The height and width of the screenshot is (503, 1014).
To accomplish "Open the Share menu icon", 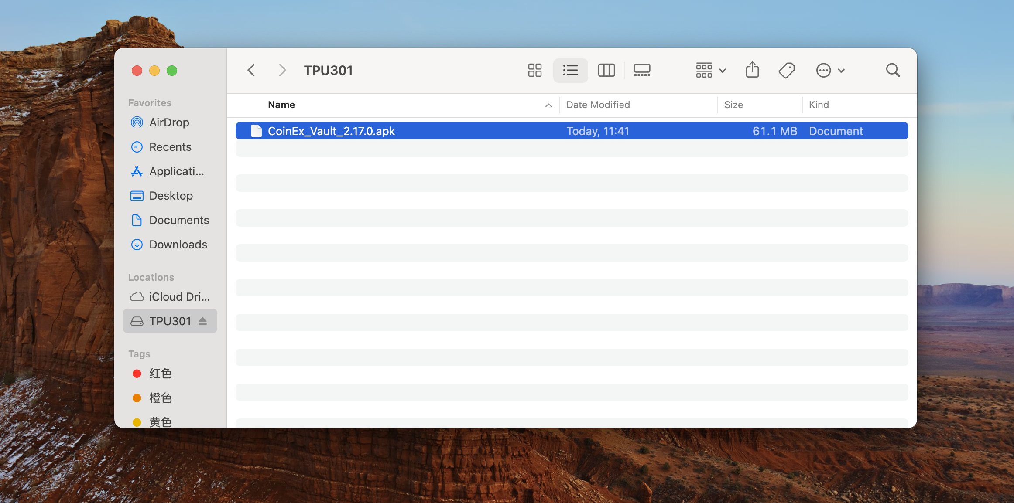I will click(x=752, y=70).
